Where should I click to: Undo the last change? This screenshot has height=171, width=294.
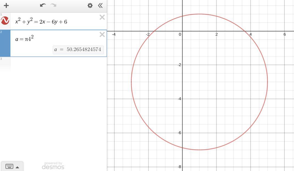point(43,5)
